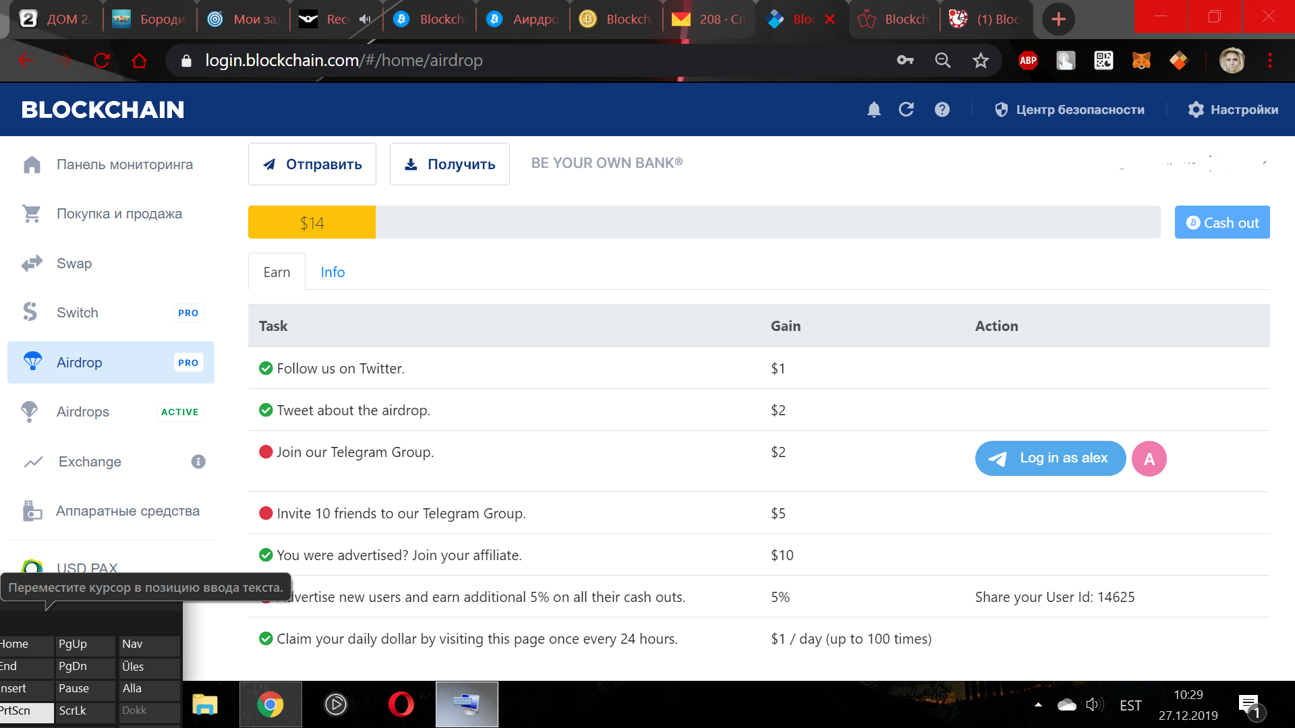Switch to the ДОМ 2 browser tab
Viewport: 1295px width, 728px height.
55,19
